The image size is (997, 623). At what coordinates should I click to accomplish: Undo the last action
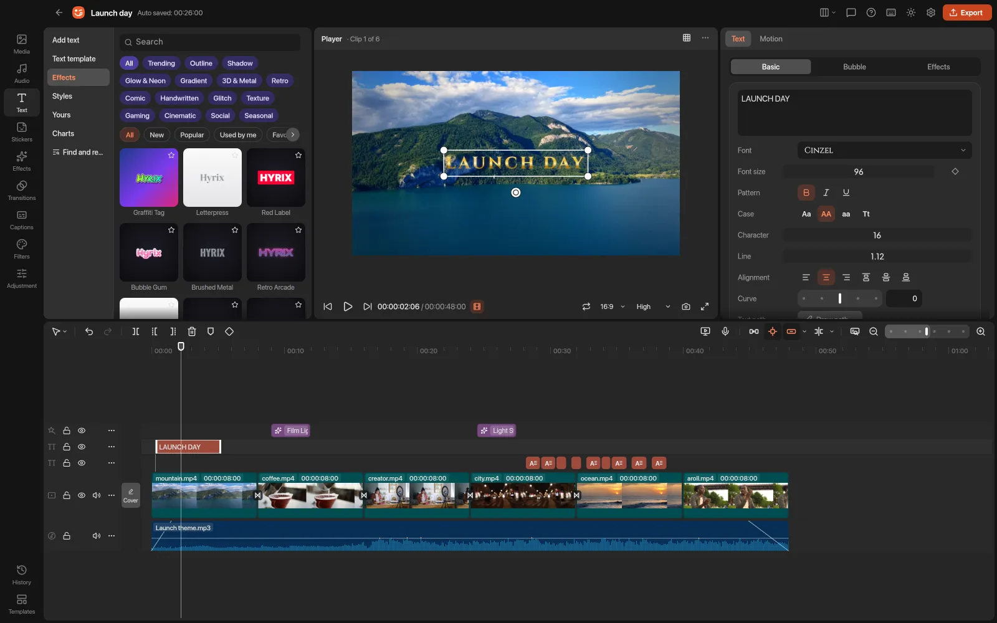click(x=89, y=331)
